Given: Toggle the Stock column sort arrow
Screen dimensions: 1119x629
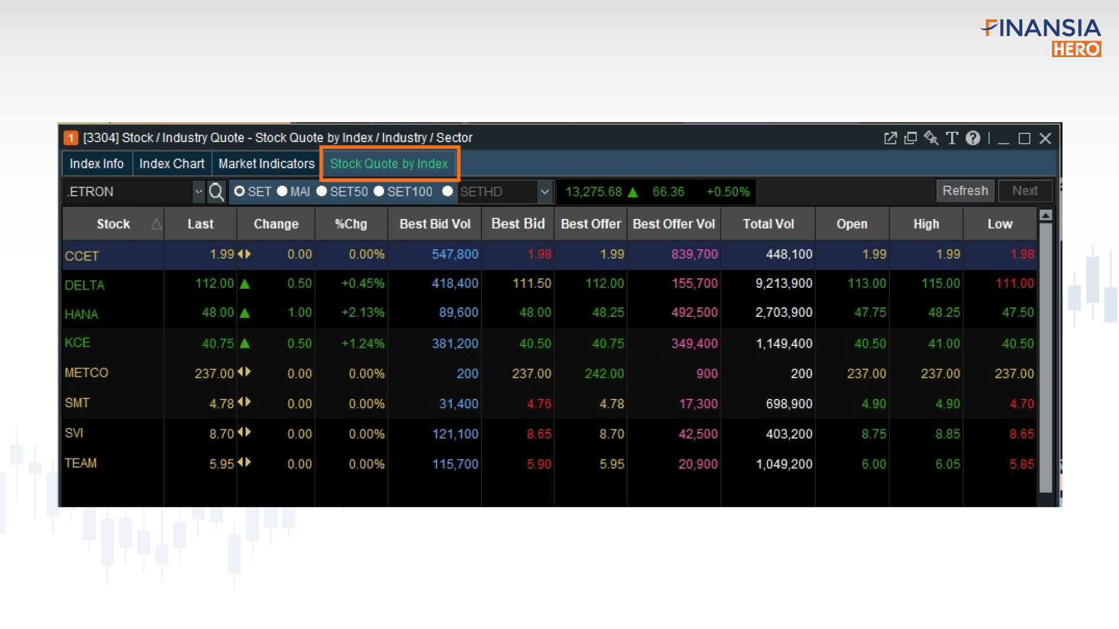Looking at the screenshot, I should pyautogui.click(x=156, y=224).
